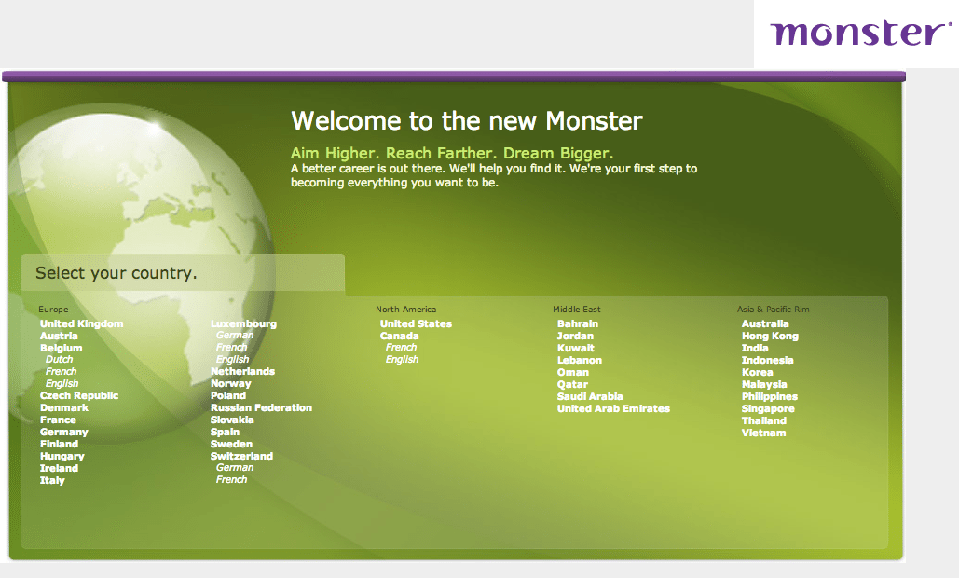Select Kuwait from Middle East list

click(576, 348)
